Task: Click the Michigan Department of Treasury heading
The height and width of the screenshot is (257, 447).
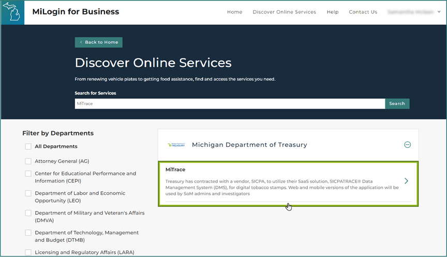Action: [x=249, y=145]
